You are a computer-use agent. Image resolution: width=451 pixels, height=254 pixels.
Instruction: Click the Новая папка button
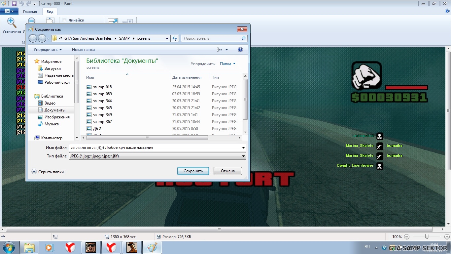83,50
